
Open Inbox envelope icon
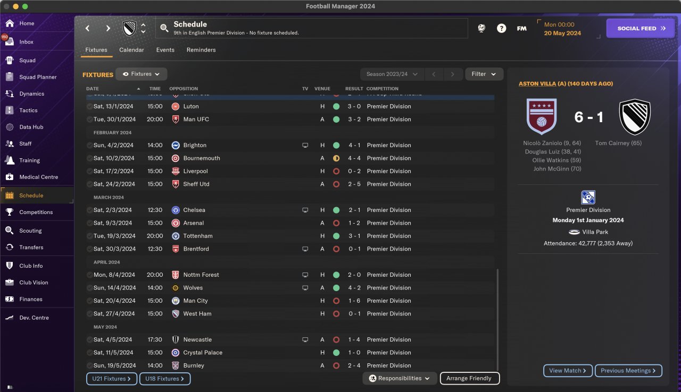click(x=10, y=42)
